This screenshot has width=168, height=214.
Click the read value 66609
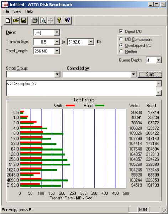click(153, 175)
